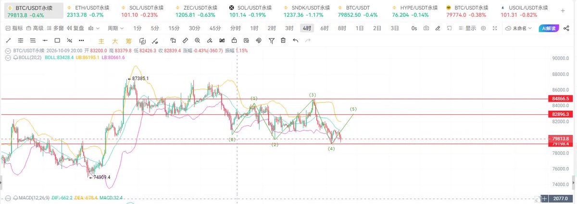Open the 高级 advanced menu

(x=35, y=28)
